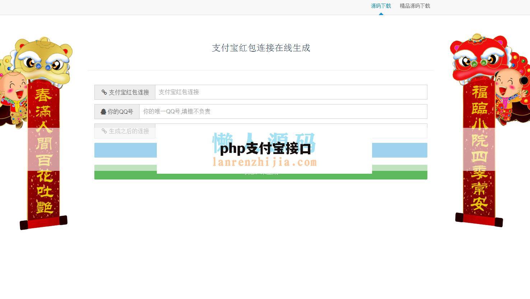Click the 支付宝红包连接 field label
Image resolution: width=530 pixels, height=299 pixels.
coord(125,92)
